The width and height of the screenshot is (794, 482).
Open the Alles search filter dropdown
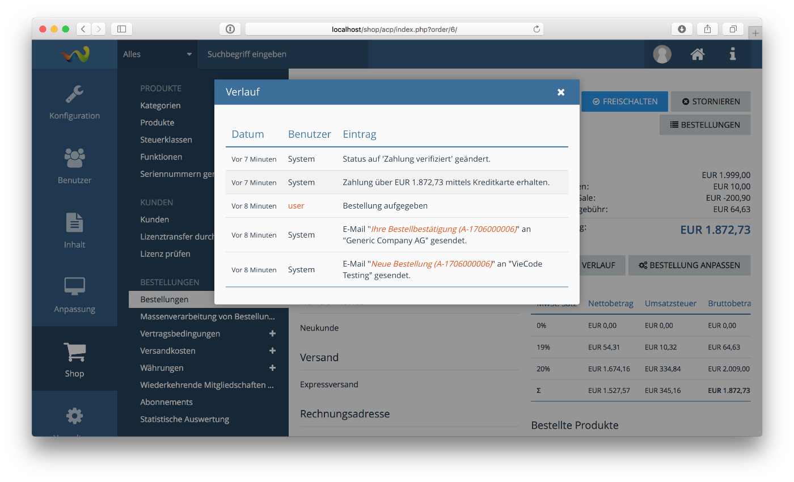(157, 54)
